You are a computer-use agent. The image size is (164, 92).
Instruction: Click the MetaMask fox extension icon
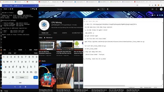click(x=158, y=5)
